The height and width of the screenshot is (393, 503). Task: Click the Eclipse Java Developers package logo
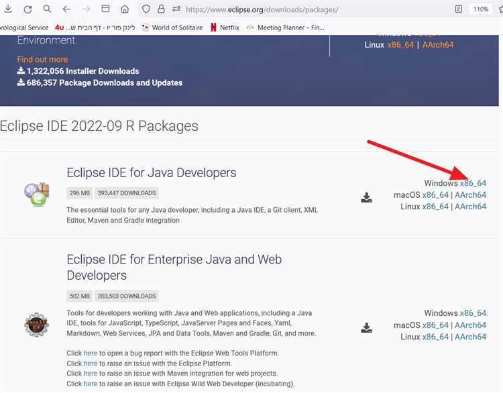pyautogui.click(x=36, y=194)
